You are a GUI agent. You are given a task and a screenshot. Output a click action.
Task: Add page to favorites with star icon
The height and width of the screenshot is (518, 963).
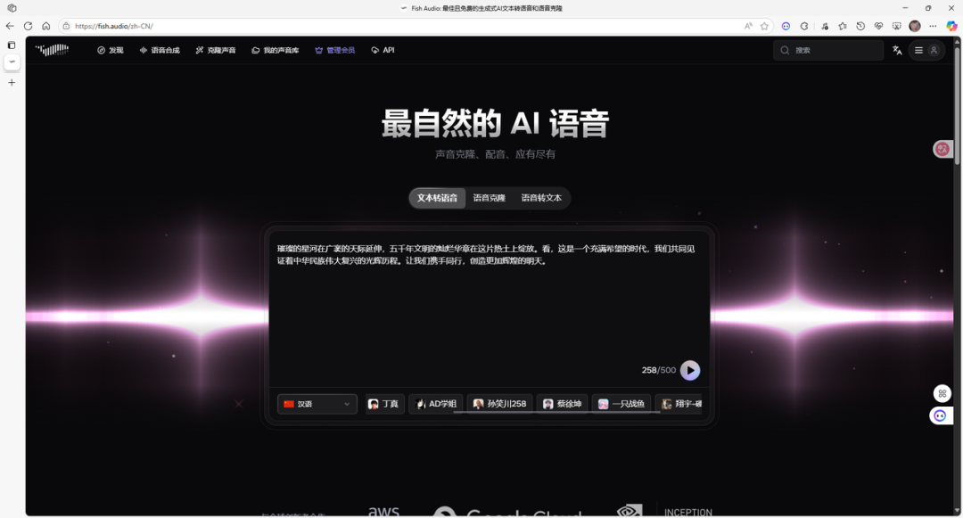coord(765,26)
